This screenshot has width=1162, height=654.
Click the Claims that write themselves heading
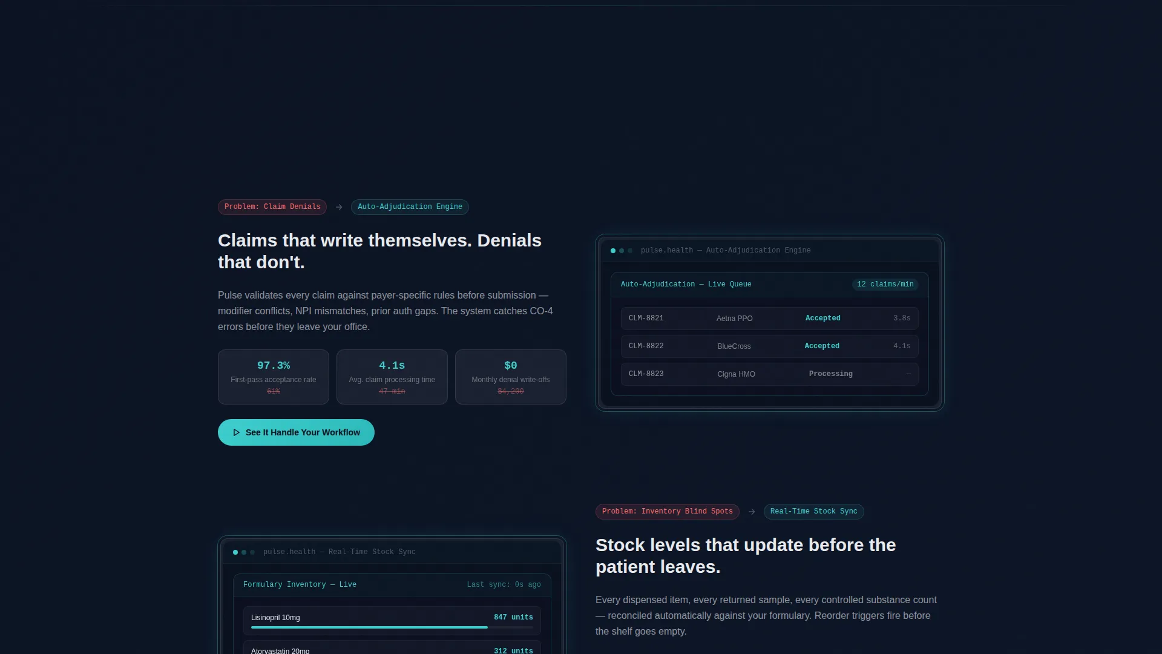(x=379, y=251)
